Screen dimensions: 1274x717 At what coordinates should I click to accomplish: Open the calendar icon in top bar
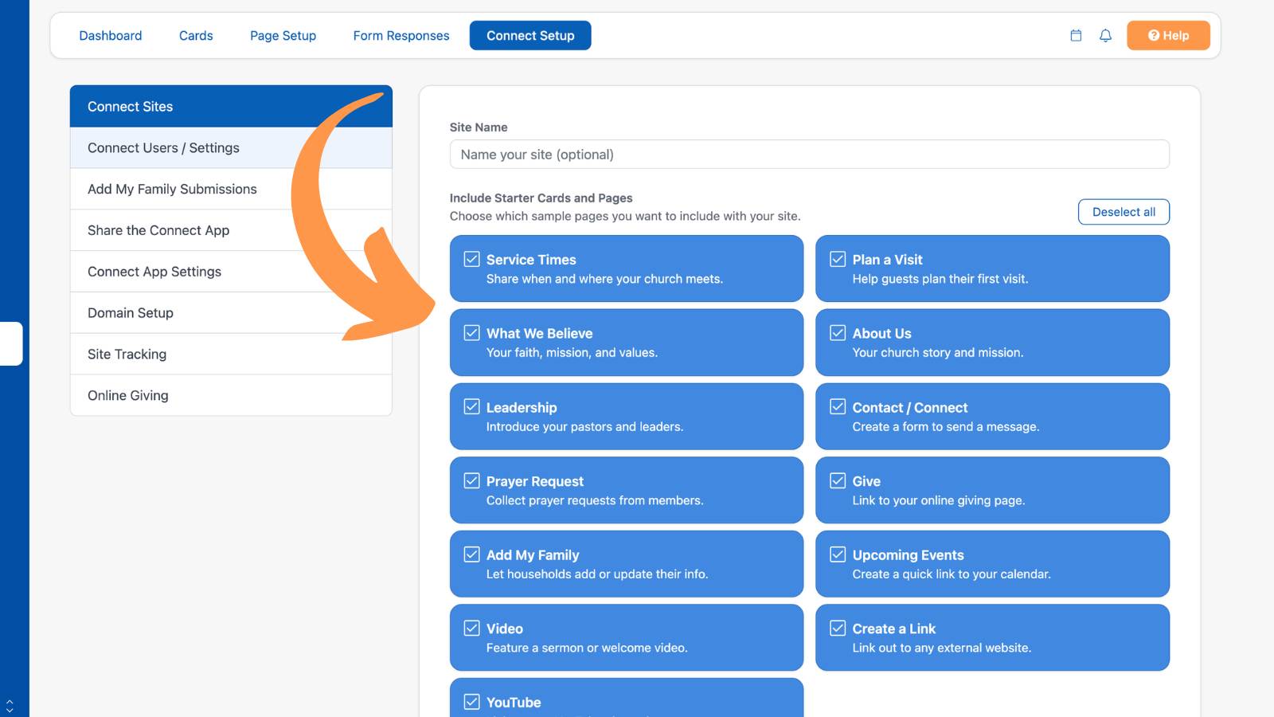coord(1076,36)
